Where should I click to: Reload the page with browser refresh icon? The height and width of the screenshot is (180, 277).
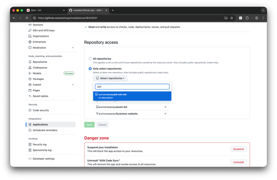(27, 18)
